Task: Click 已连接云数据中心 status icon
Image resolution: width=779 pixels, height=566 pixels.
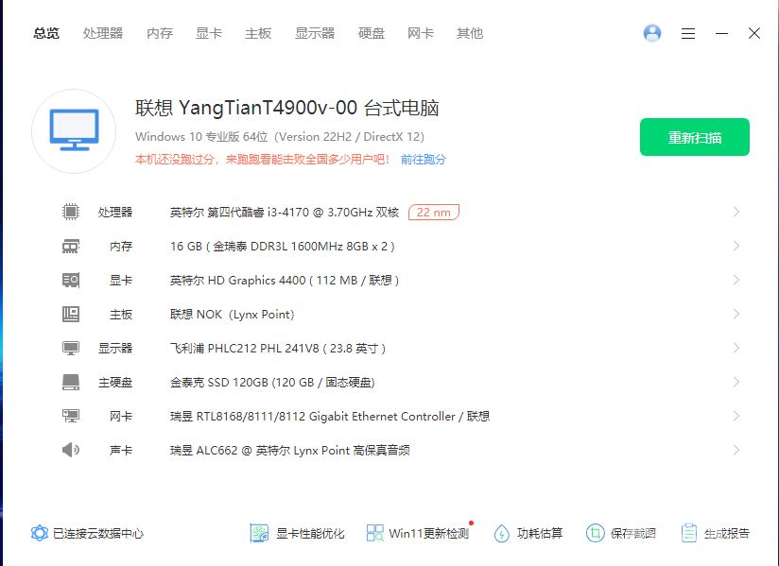Action: (40, 533)
